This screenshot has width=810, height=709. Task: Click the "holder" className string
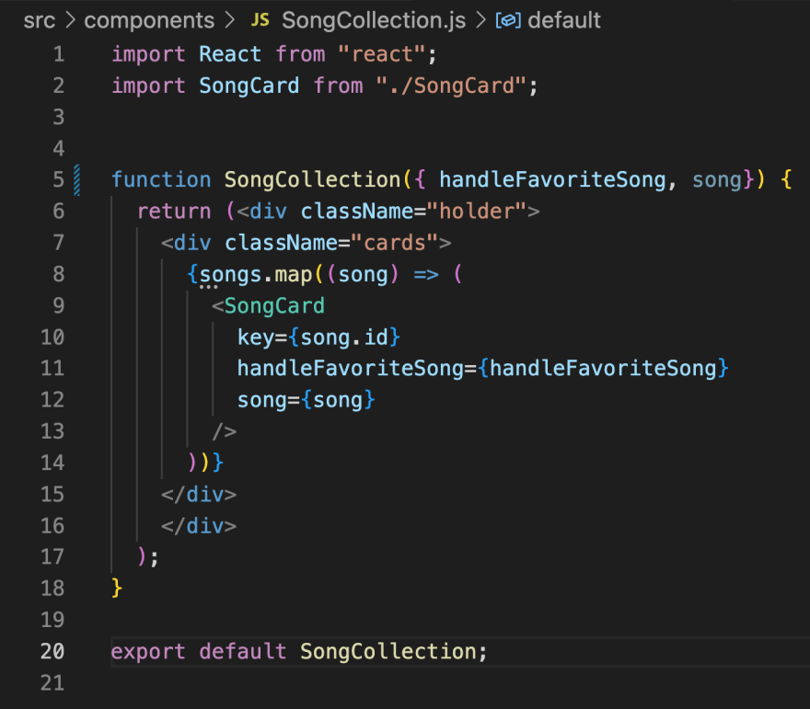476,212
